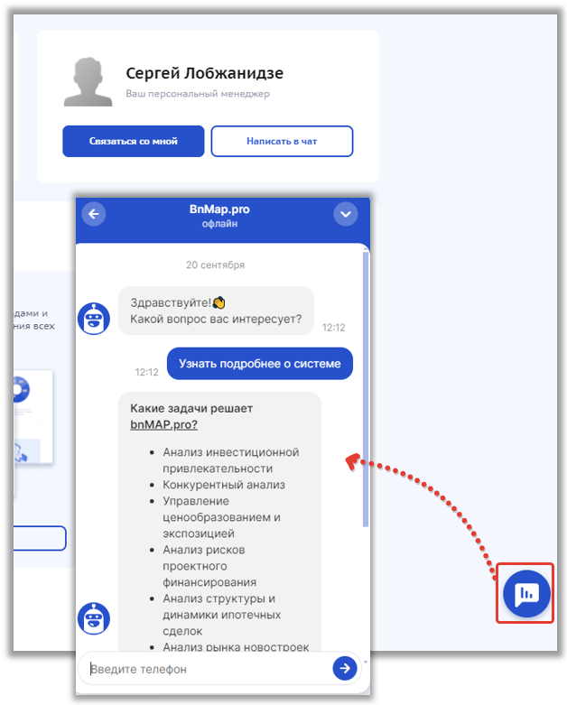Click the chat vertical scrollbar

pyautogui.click(x=366, y=389)
